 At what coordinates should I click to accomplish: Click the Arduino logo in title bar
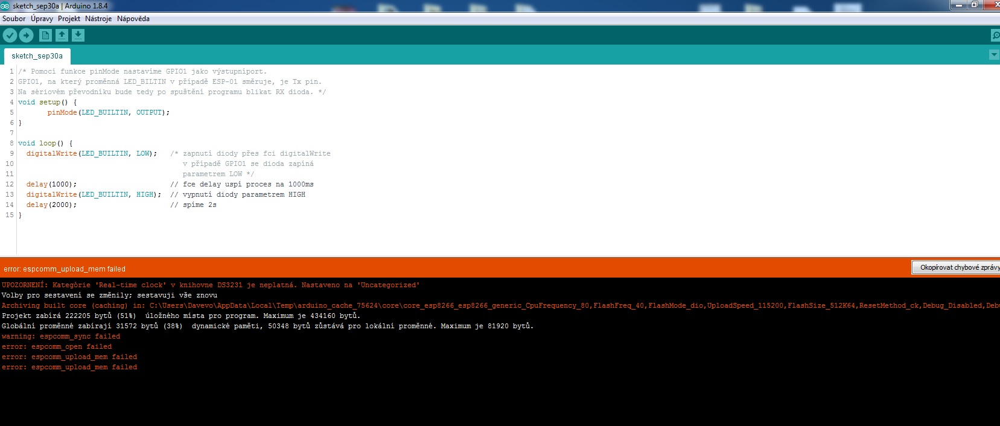click(5, 5)
